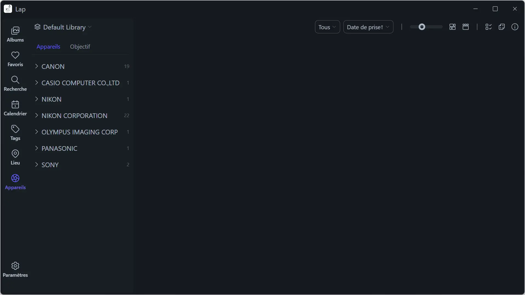The height and width of the screenshot is (295, 525).
Task: Open the Default Library dropdown
Action: click(x=63, y=27)
